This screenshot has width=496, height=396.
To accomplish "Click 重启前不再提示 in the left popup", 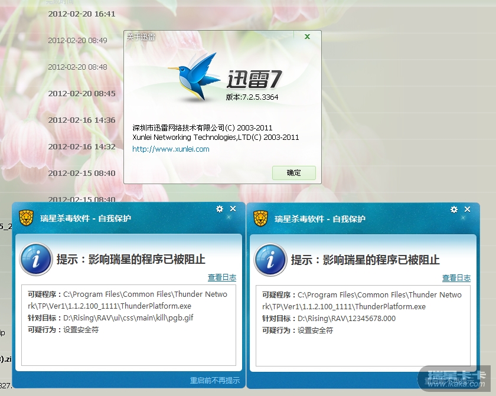I will pyautogui.click(x=215, y=380).
